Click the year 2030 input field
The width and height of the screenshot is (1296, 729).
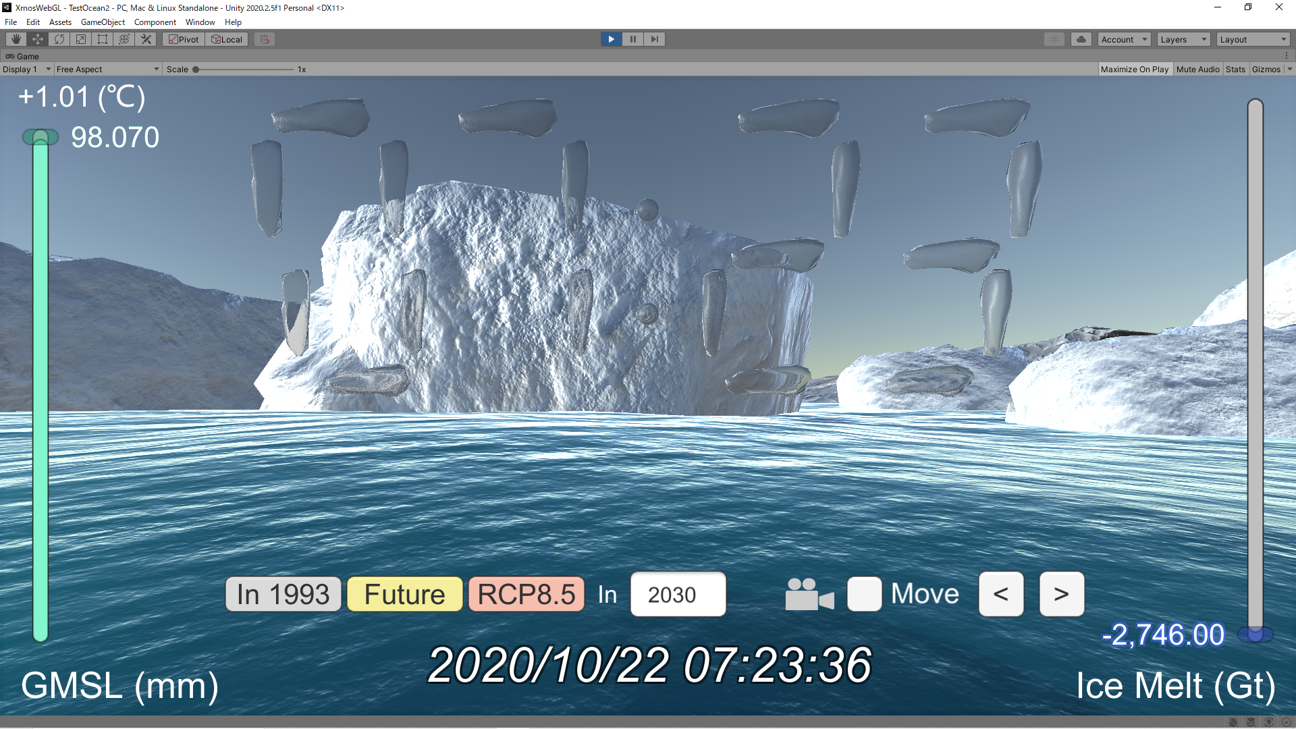(678, 595)
